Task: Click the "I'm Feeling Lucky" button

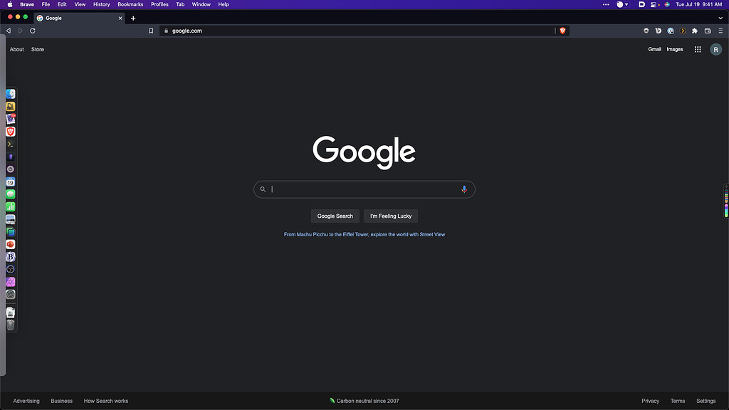Action: [390, 216]
